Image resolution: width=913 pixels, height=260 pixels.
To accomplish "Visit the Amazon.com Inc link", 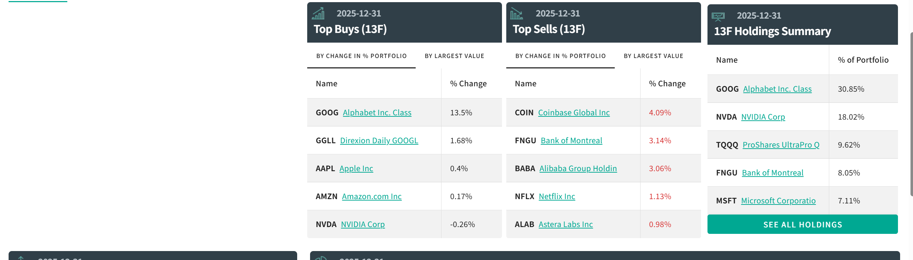I will 372,196.
